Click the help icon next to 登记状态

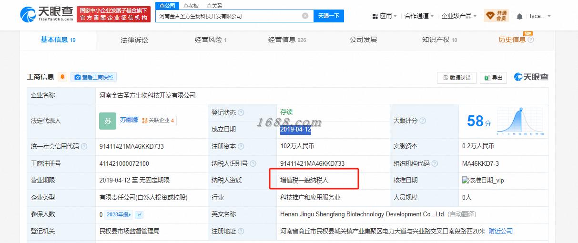pyautogui.click(x=241, y=113)
